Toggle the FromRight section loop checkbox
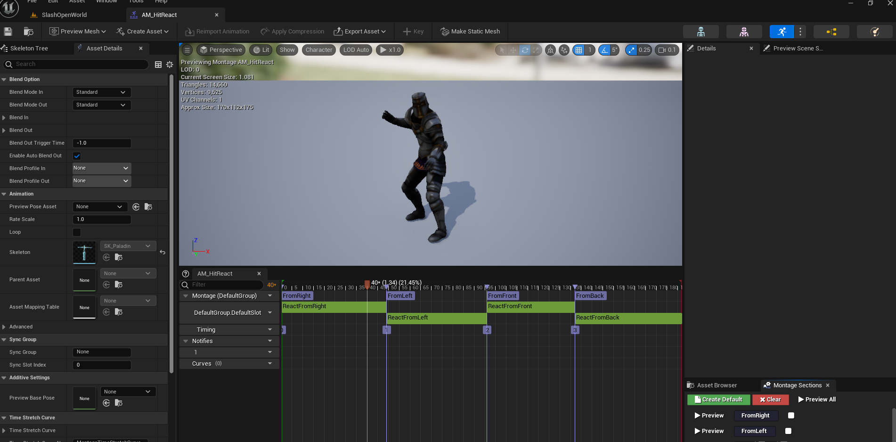Viewport: 896px width, 442px height. [791, 416]
